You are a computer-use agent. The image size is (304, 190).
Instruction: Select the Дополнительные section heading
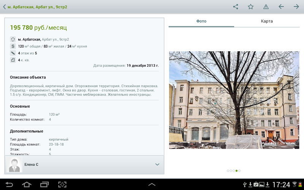click(x=27, y=131)
